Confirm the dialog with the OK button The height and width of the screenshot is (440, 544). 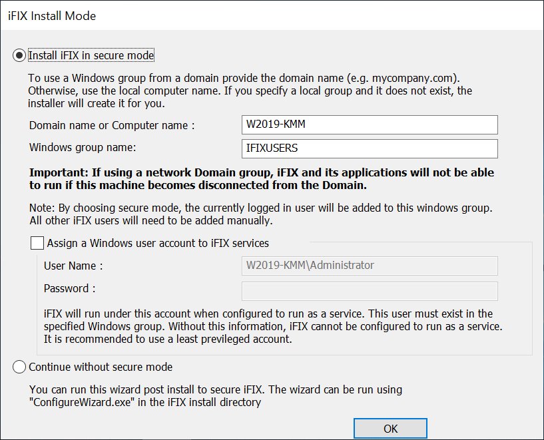[x=390, y=429]
